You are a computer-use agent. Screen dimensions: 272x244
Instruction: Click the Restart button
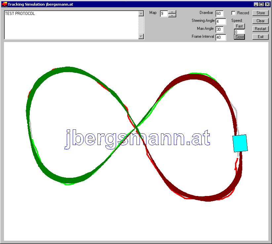click(x=260, y=29)
